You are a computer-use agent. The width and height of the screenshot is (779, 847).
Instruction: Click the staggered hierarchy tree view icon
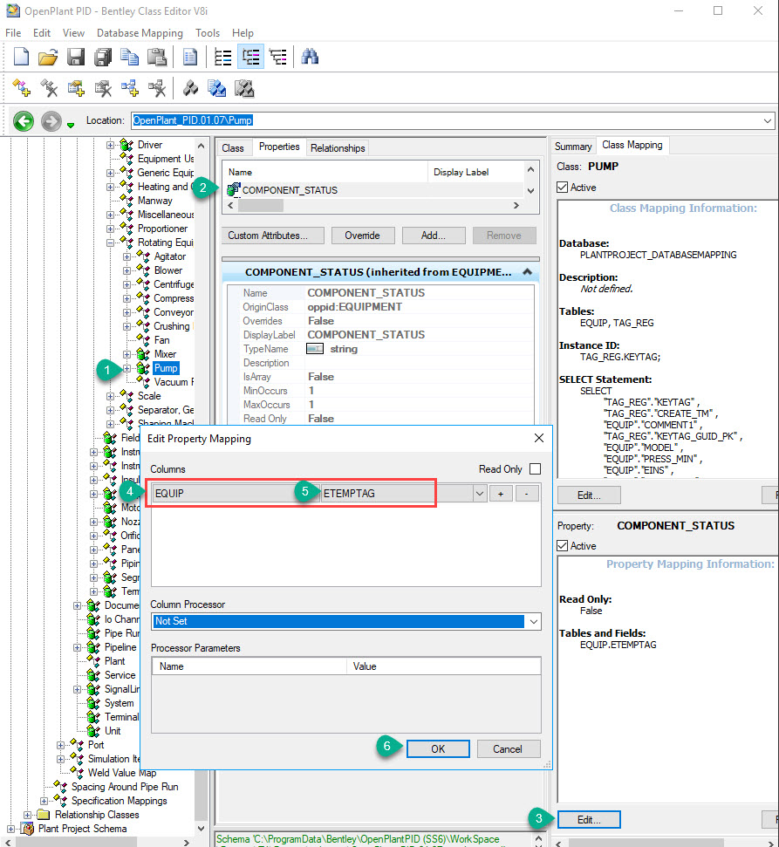tap(278, 57)
